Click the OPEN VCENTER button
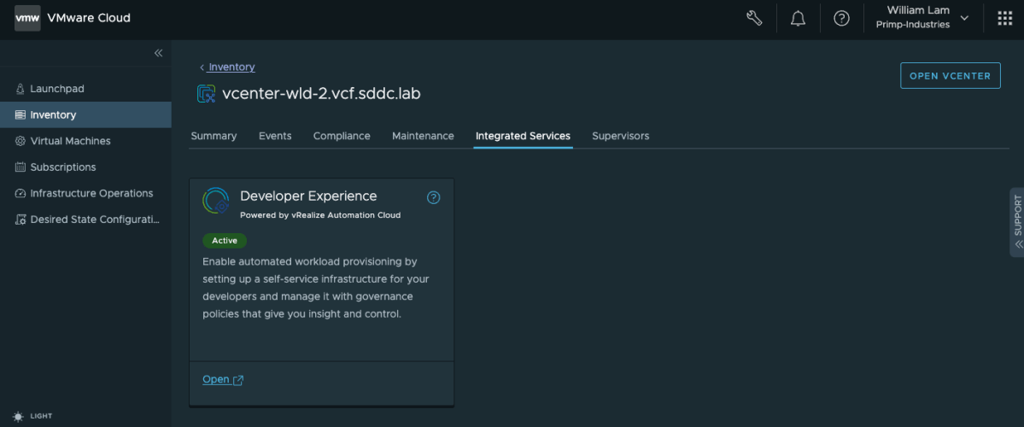Viewport: 1024px width, 427px height. point(951,76)
